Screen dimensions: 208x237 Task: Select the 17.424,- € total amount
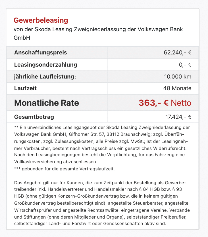pyautogui.click(x=178, y=117)
